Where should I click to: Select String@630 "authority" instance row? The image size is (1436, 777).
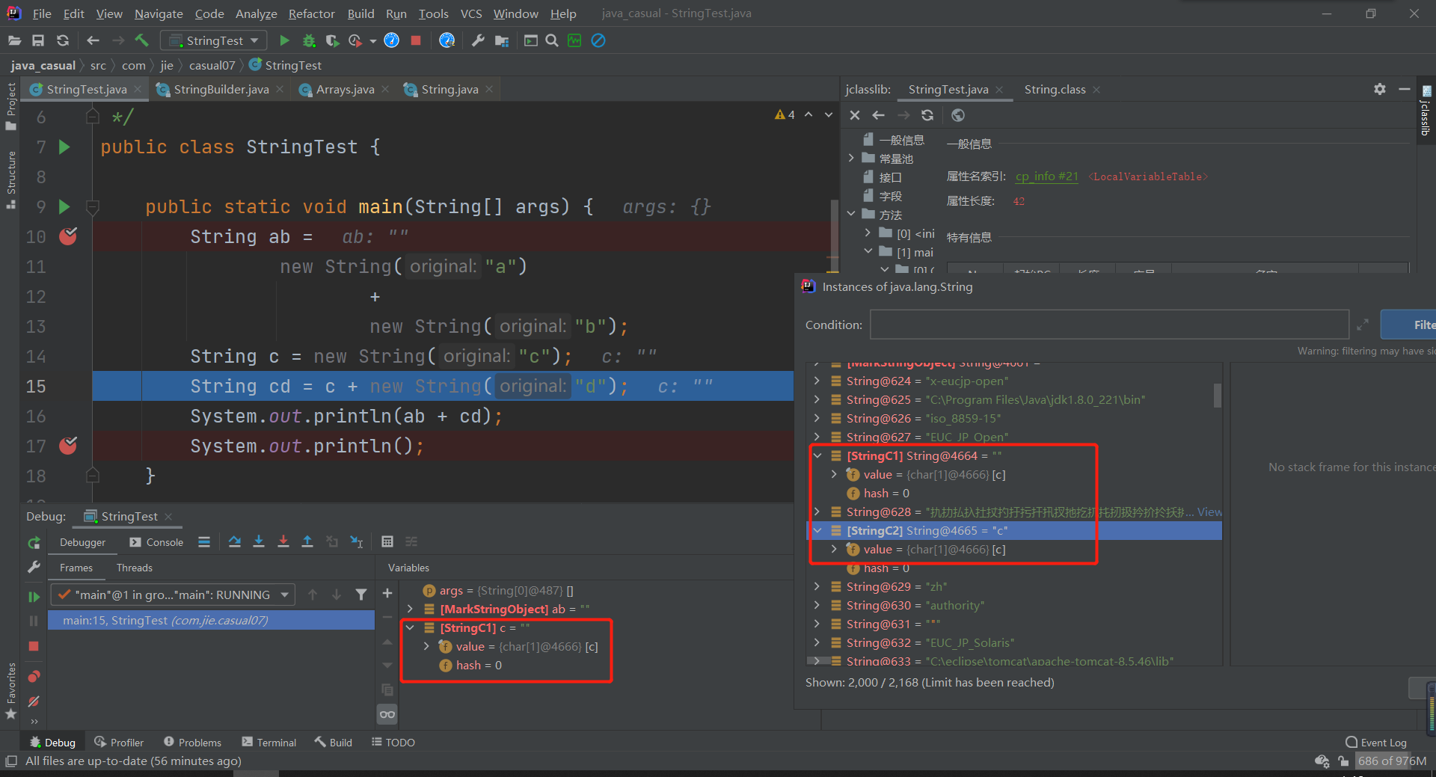[x=1013, y=605]
